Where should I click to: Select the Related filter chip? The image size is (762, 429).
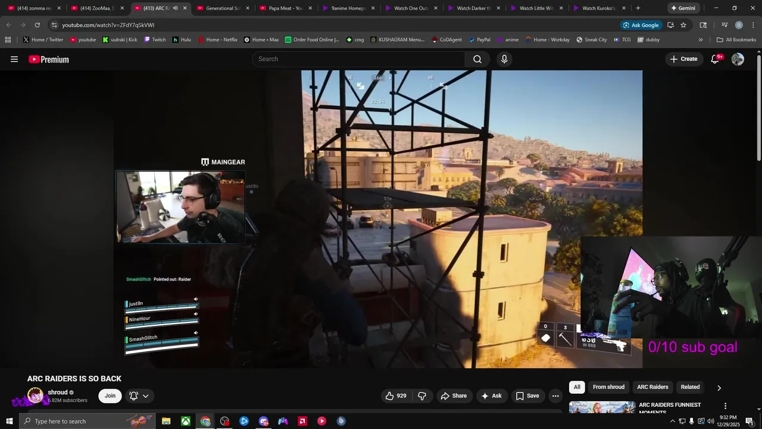pyautogui.click(x=690, y=387)
